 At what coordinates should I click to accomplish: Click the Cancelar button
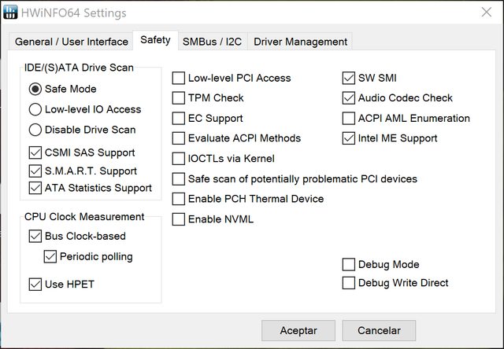coord(379,330)
